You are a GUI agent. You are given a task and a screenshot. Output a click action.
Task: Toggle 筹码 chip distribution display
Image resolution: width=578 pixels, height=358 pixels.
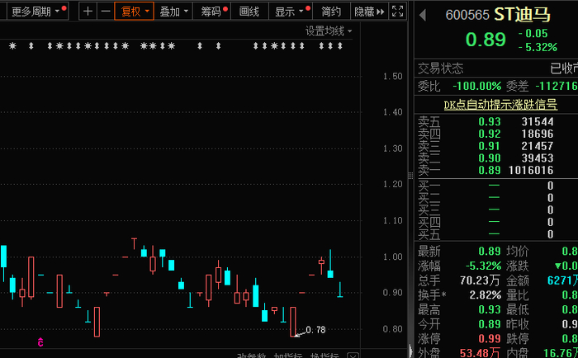click(x=211, y=12)
